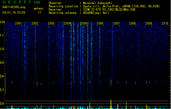
Task: Select the observer name Masayuki Kobayashi
Action: pyautogui.click(x=98, y=3)
